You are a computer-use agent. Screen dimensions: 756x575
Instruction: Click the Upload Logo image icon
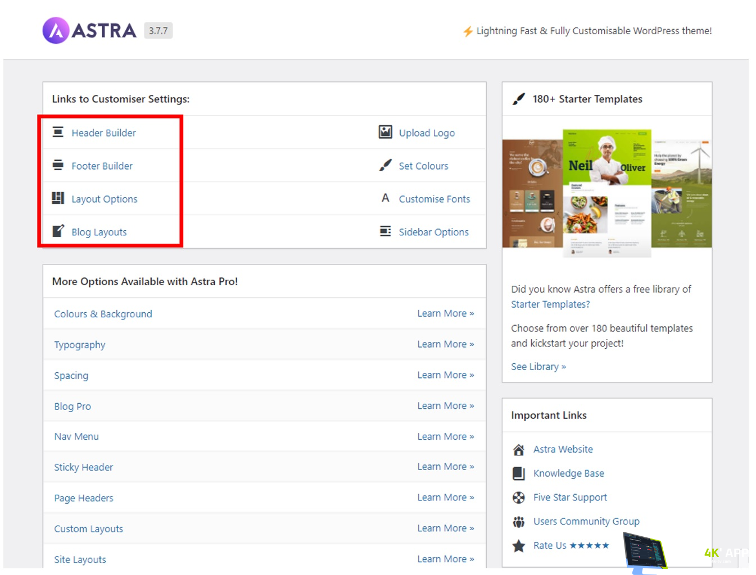[x=385, y=133]
